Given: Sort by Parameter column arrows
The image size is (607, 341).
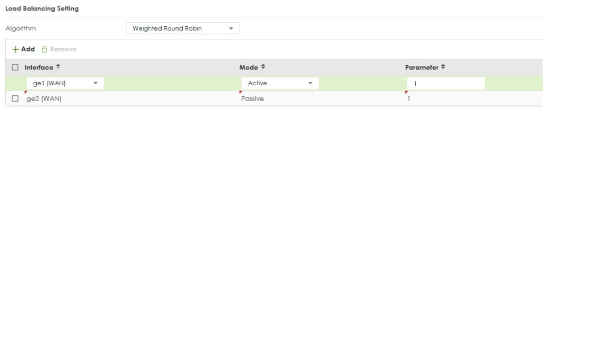Looking at the screenshot, I should pos(443,66).
